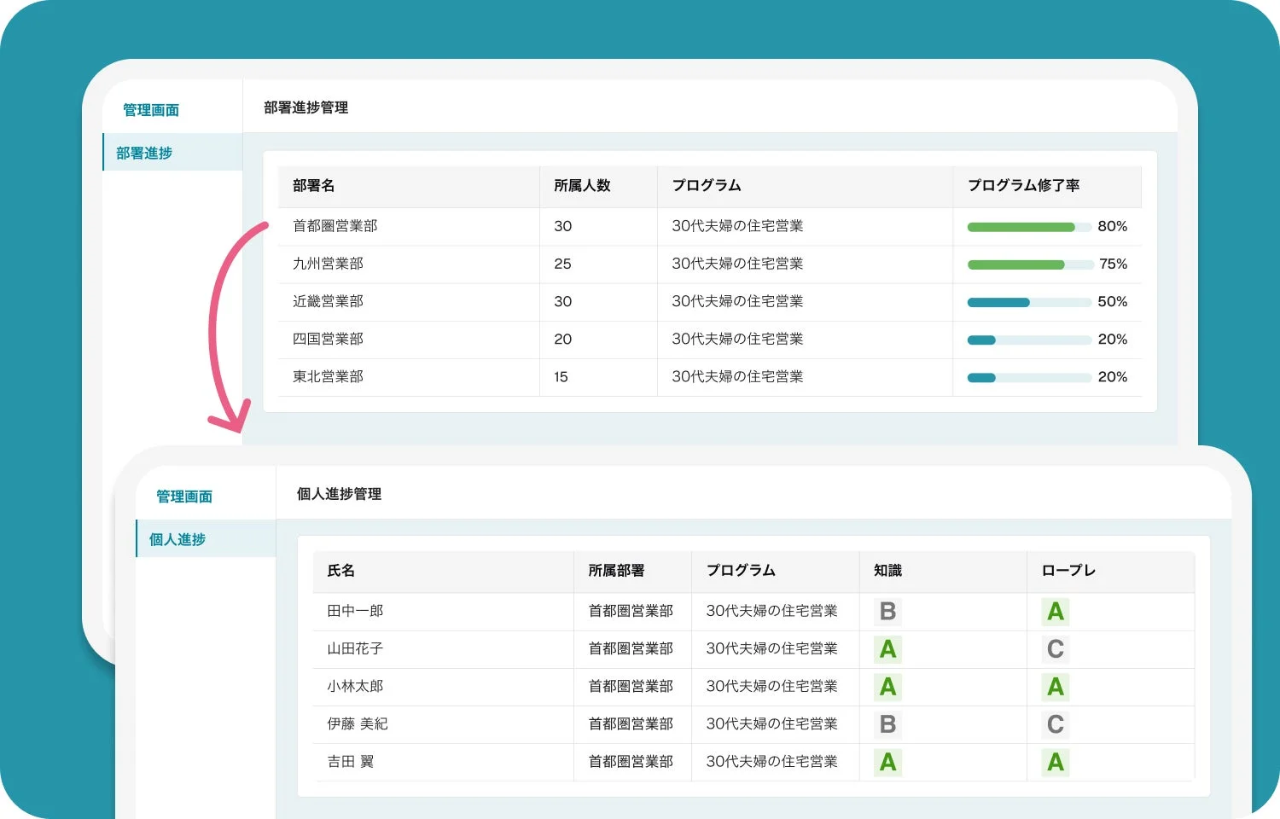Click the ロープレ grade C badge for 伊藤 美紀
The height and width of the screenshot is (819, 1280).
pyautogui.click(x=1055, y=724)
